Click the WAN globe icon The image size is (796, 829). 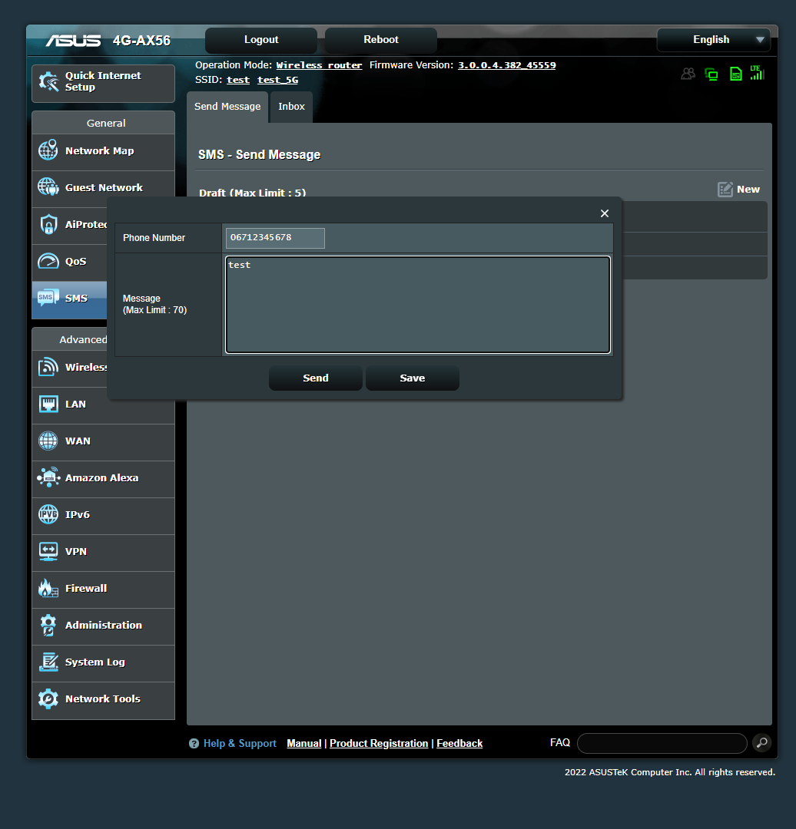pos(48,441)
